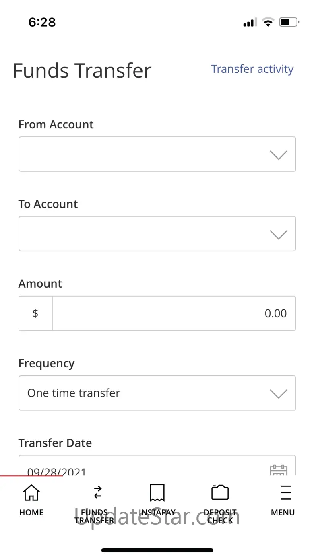Tap the Home house icon
This screenshot has height=558, width=314.
click(31, 492)
